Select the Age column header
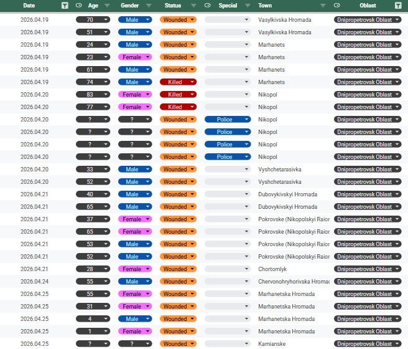 pyautogui.click(x=93, y=6)
